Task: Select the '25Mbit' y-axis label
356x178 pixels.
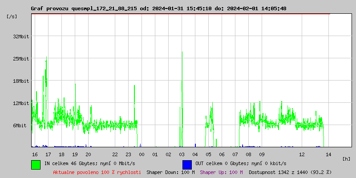Action: pos(21,59)
